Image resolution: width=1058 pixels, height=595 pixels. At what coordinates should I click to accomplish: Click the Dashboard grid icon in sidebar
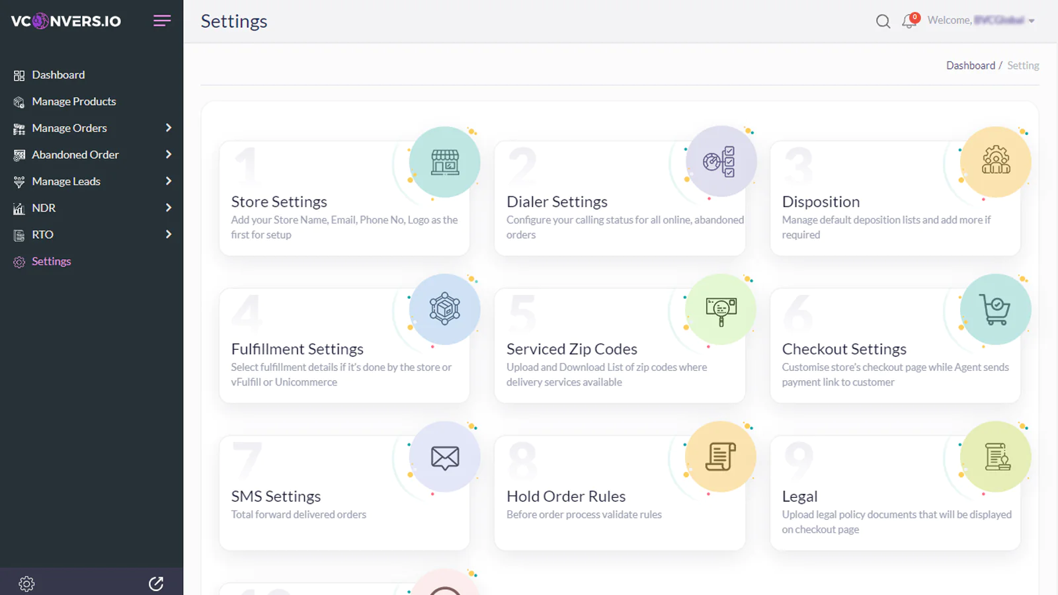point(19,75)
